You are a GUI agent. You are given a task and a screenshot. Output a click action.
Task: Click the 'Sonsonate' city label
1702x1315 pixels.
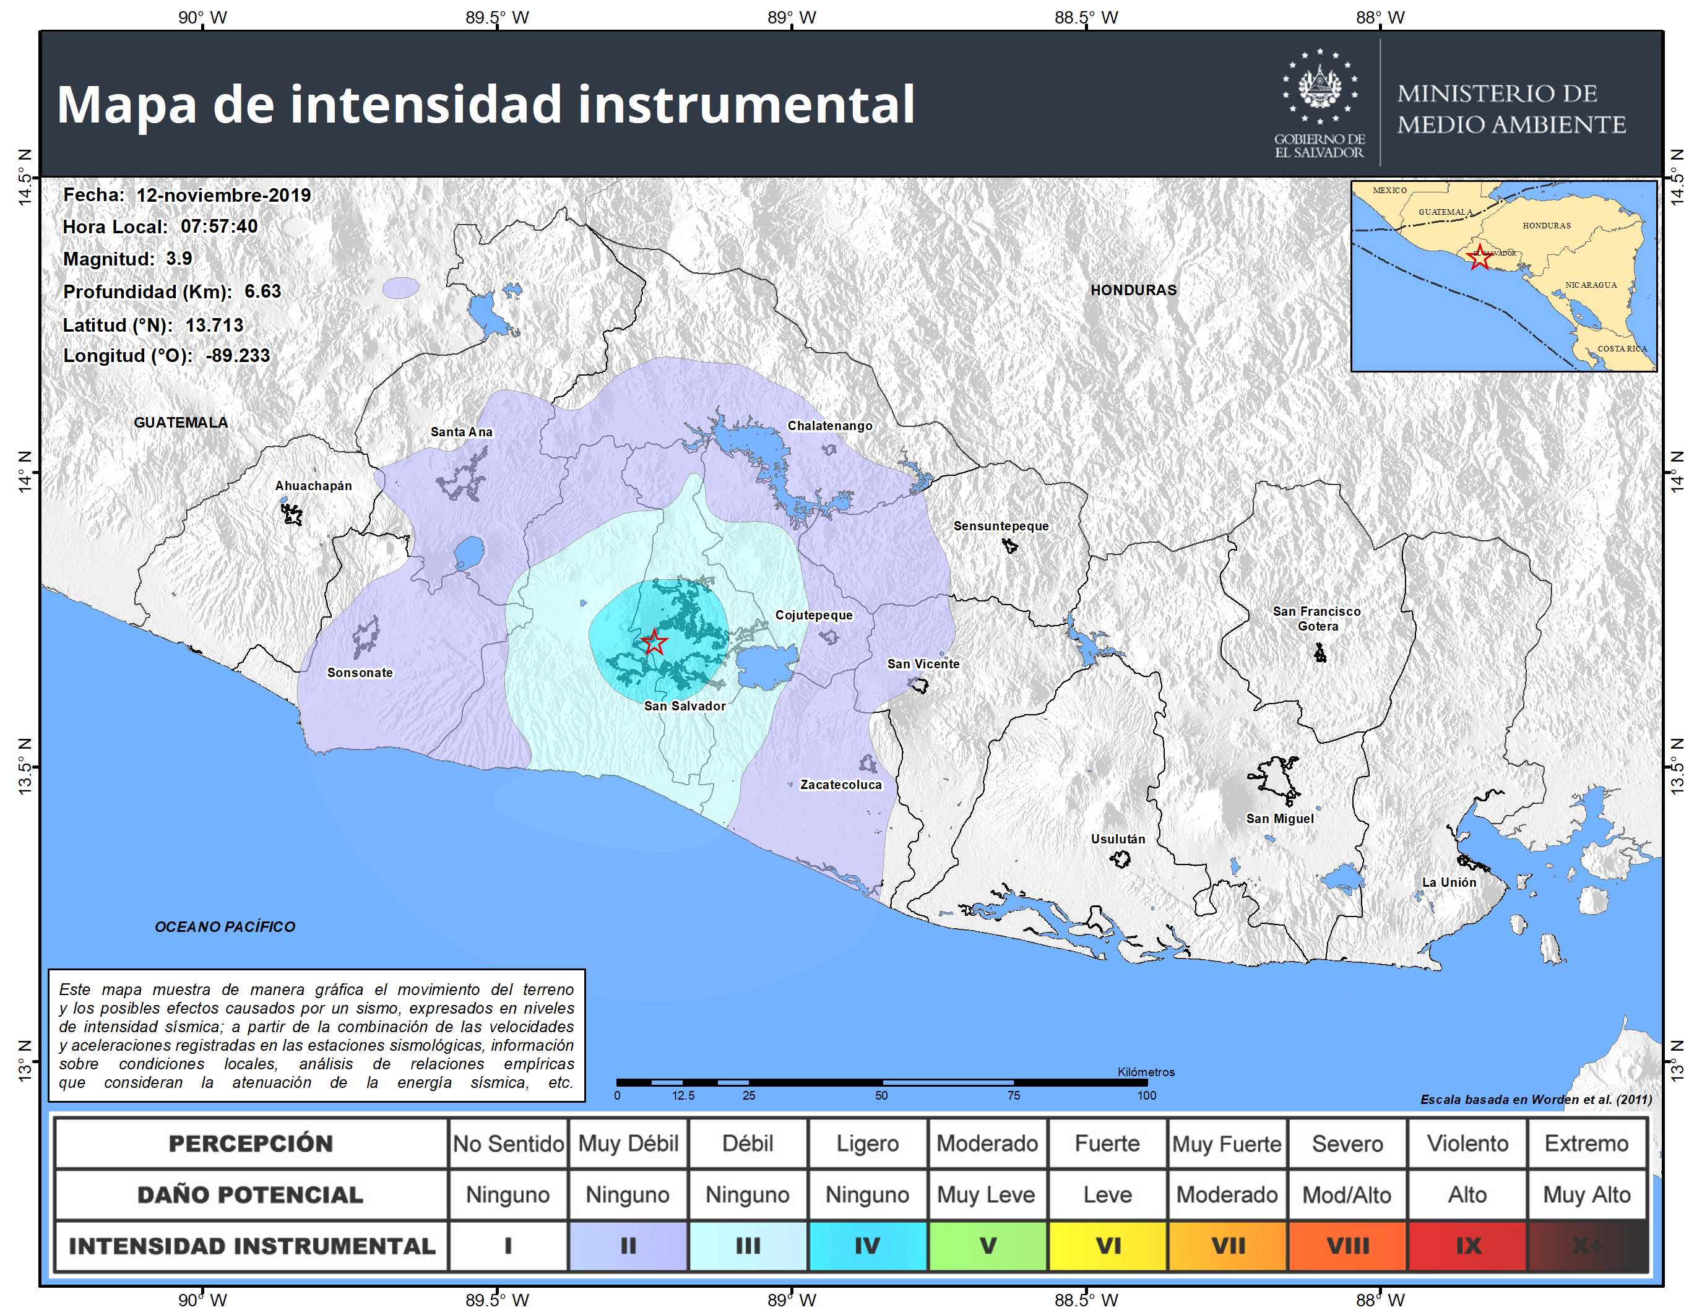360,672
